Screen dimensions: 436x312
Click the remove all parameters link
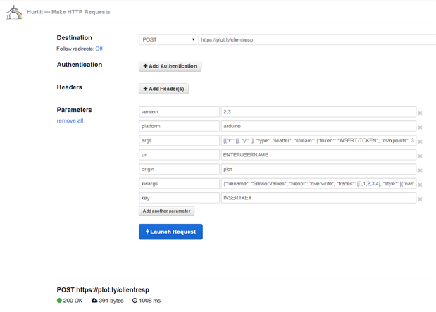(x=70, y=120)
